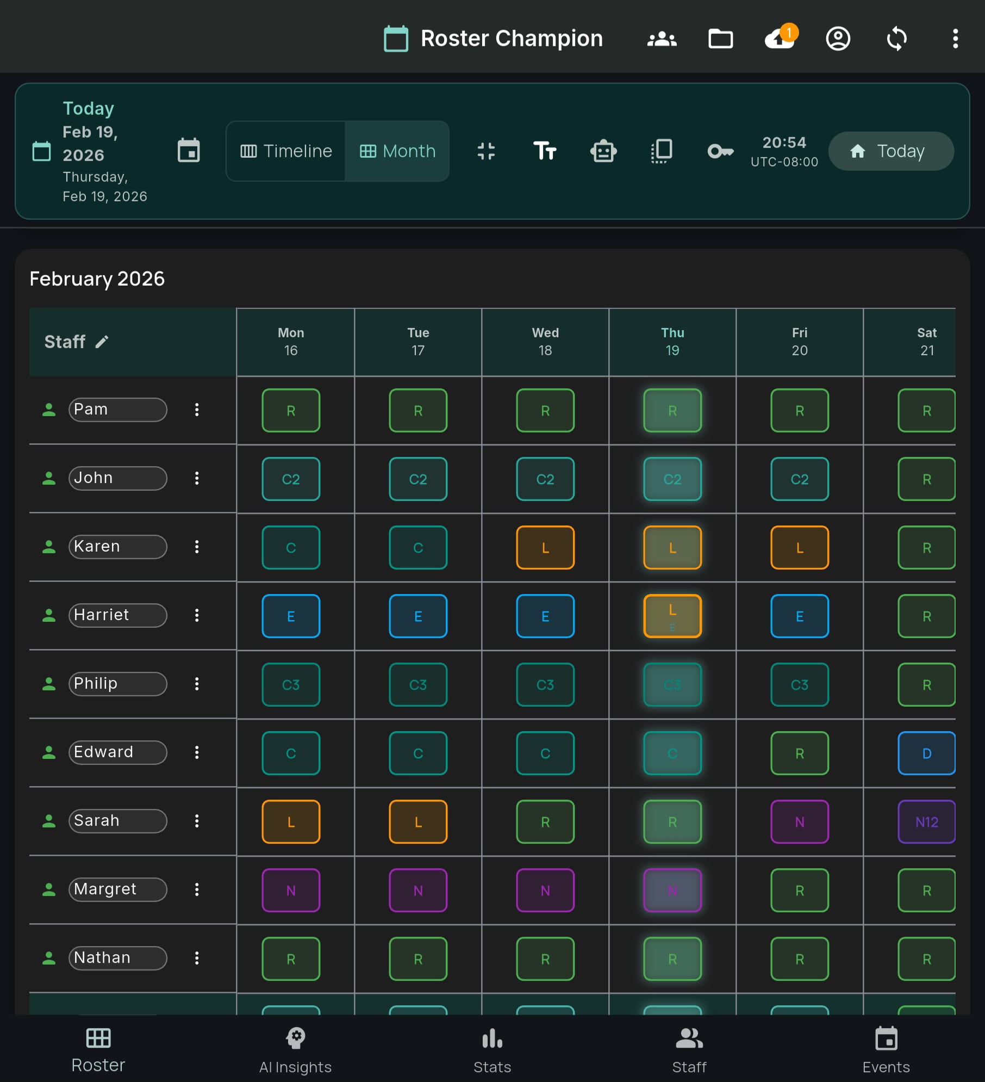
Task: Select Karen's orange L shift on Wed 18
Action: pos(545,547)
